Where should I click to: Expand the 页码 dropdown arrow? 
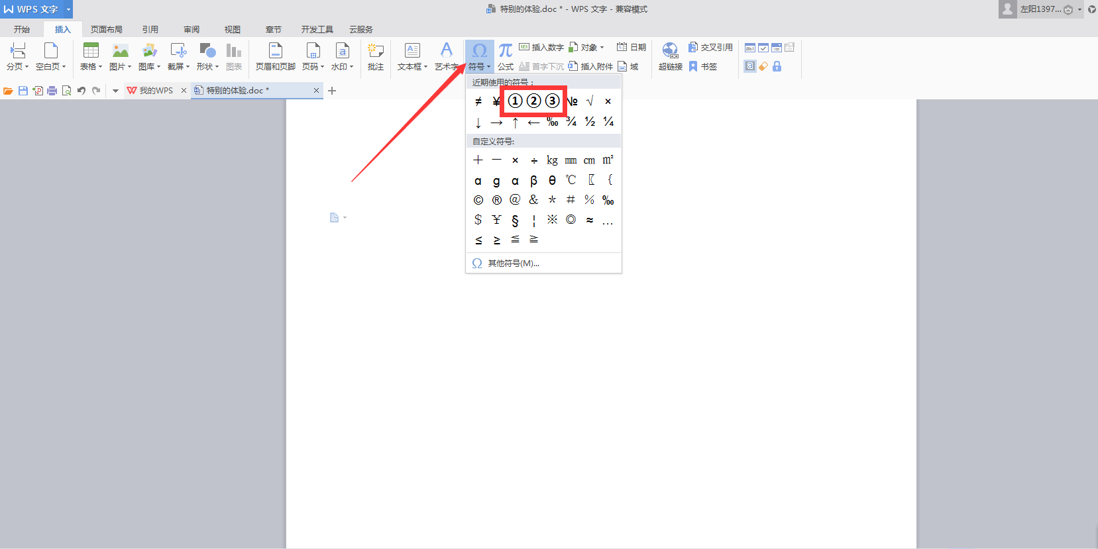[x=322, y=67]
